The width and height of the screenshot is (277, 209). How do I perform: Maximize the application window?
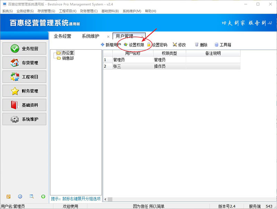(258, 4)
